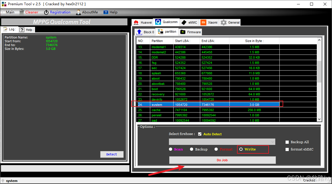Click the empty progress field below log
The height and width of the screenshot is (184, 332).
[65, 168]
